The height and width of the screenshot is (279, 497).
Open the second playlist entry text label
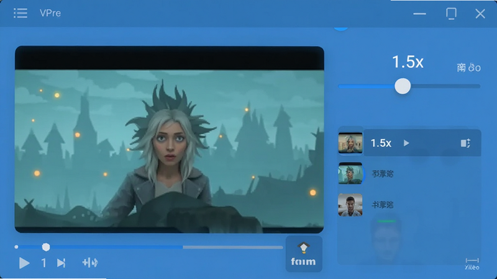tap(383, 174)
